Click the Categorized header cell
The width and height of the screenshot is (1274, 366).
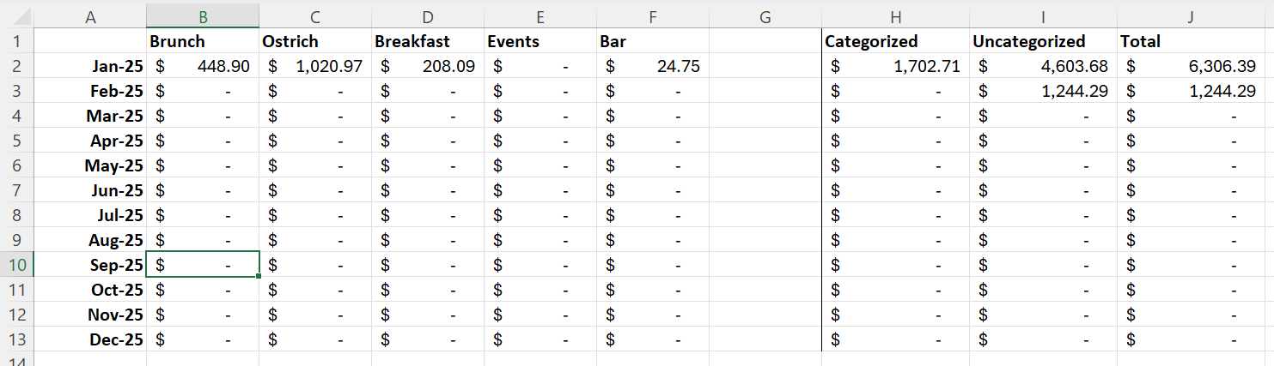895,41
